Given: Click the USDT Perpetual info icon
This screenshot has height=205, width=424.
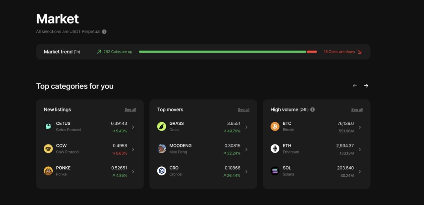Looking at the screenshot, I should (x=104, y=31).
